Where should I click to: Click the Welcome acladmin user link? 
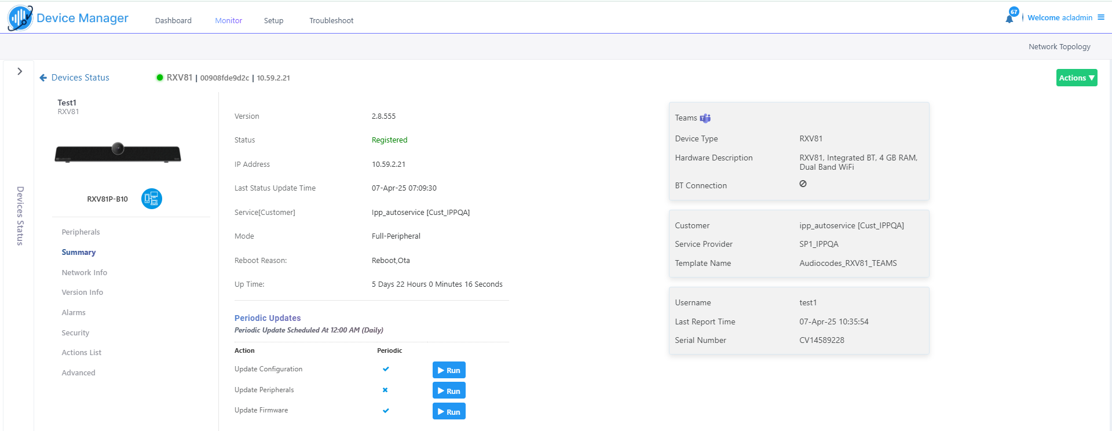click(1060, 18)
